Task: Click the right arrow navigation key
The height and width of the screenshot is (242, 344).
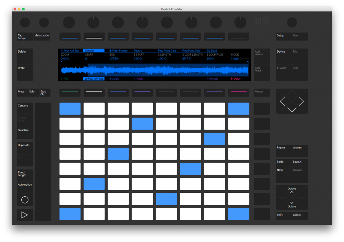Action: [301, 101]
